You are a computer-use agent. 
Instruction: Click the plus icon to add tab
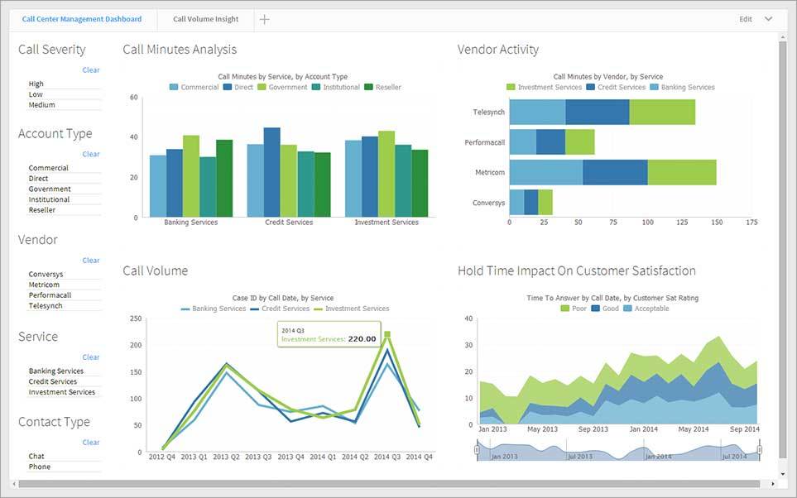click(264, 19)
